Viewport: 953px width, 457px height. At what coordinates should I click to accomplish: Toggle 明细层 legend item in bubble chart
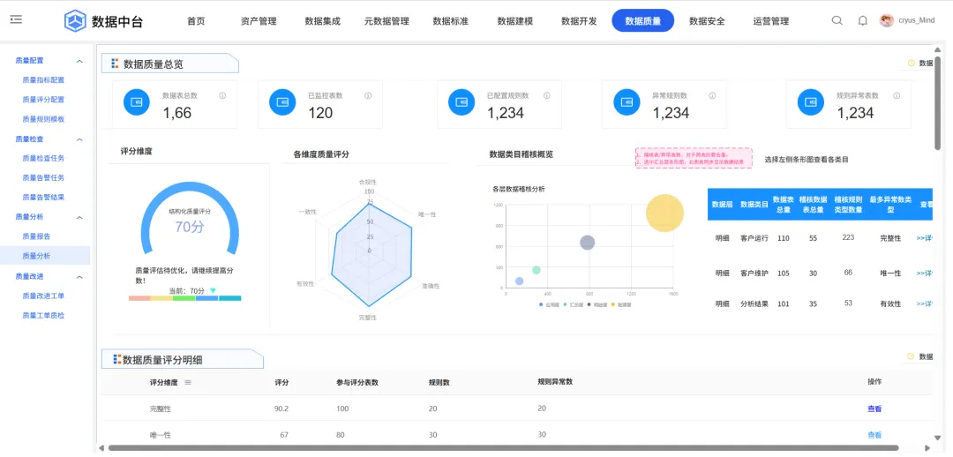[x=597, y=303]
